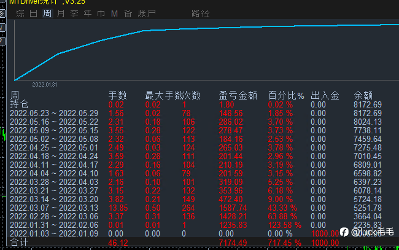Click the 出入金 column header
Screen dimensions: 399x250
tap(325, 95)
